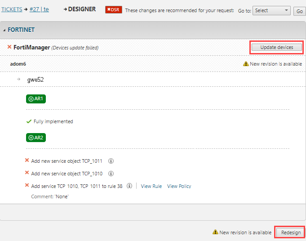The height and width of the screenshot is (241, 306).
Task: Click the Fully implemented green checkmark
Action: pos(29,121)
